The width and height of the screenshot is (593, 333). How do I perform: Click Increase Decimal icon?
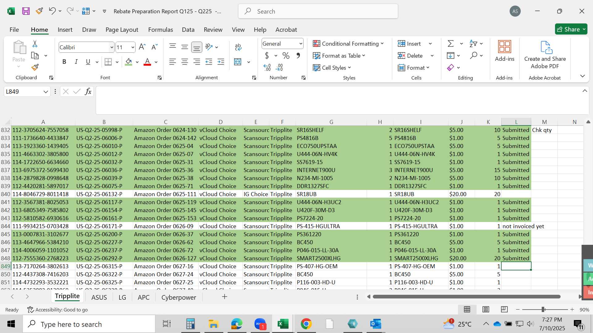pos(267,67)
